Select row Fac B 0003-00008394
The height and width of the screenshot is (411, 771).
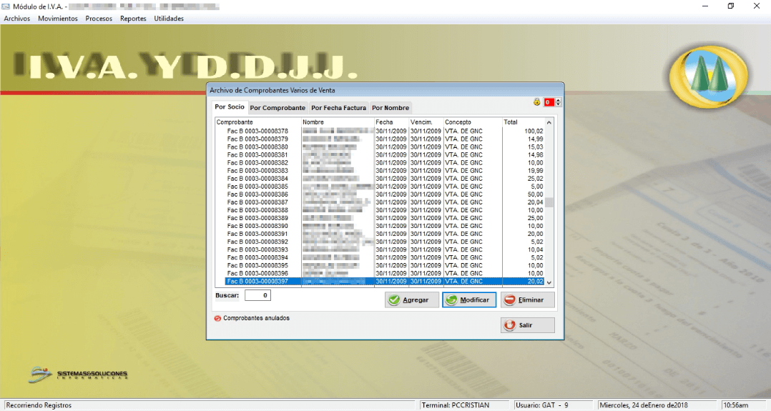point(385,257)
